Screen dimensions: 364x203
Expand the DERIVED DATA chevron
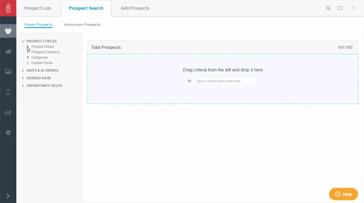point(23,78)
